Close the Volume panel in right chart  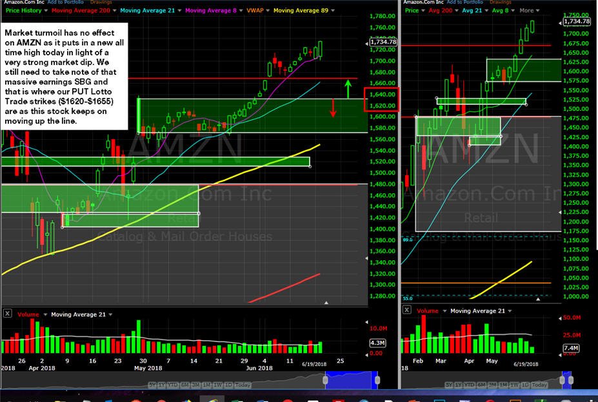click(x=407, y=310)
